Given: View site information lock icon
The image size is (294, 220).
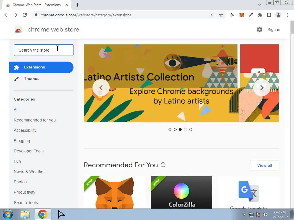Looking at the screenshot, I should [36, 15].
